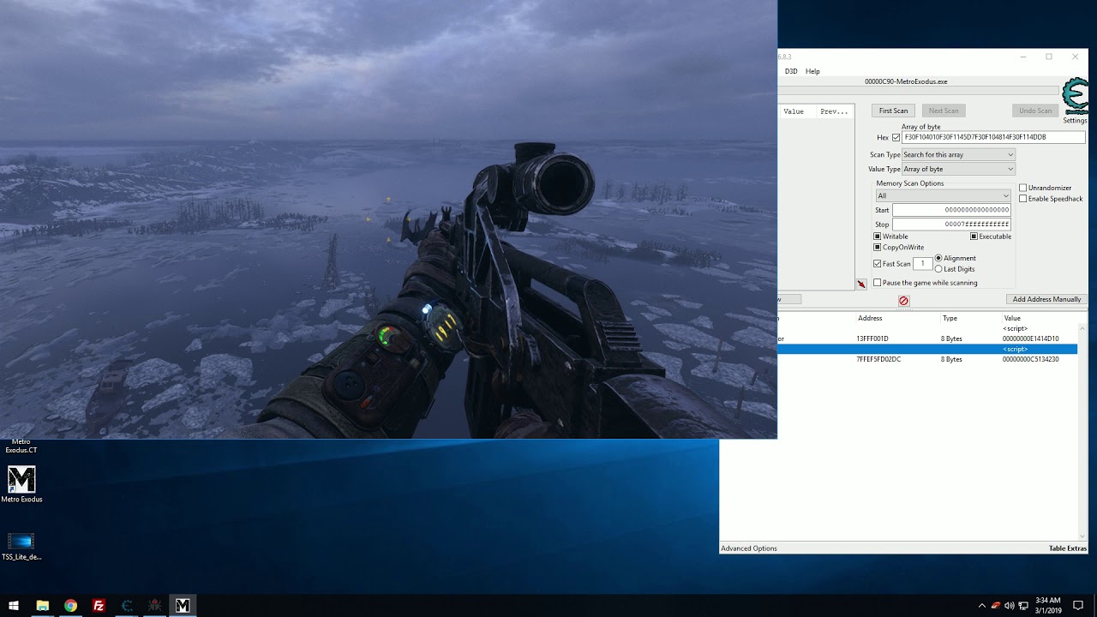The image size is (1097, 617).
Task: Click the Stop address field
Action: [x=951, y=225]
